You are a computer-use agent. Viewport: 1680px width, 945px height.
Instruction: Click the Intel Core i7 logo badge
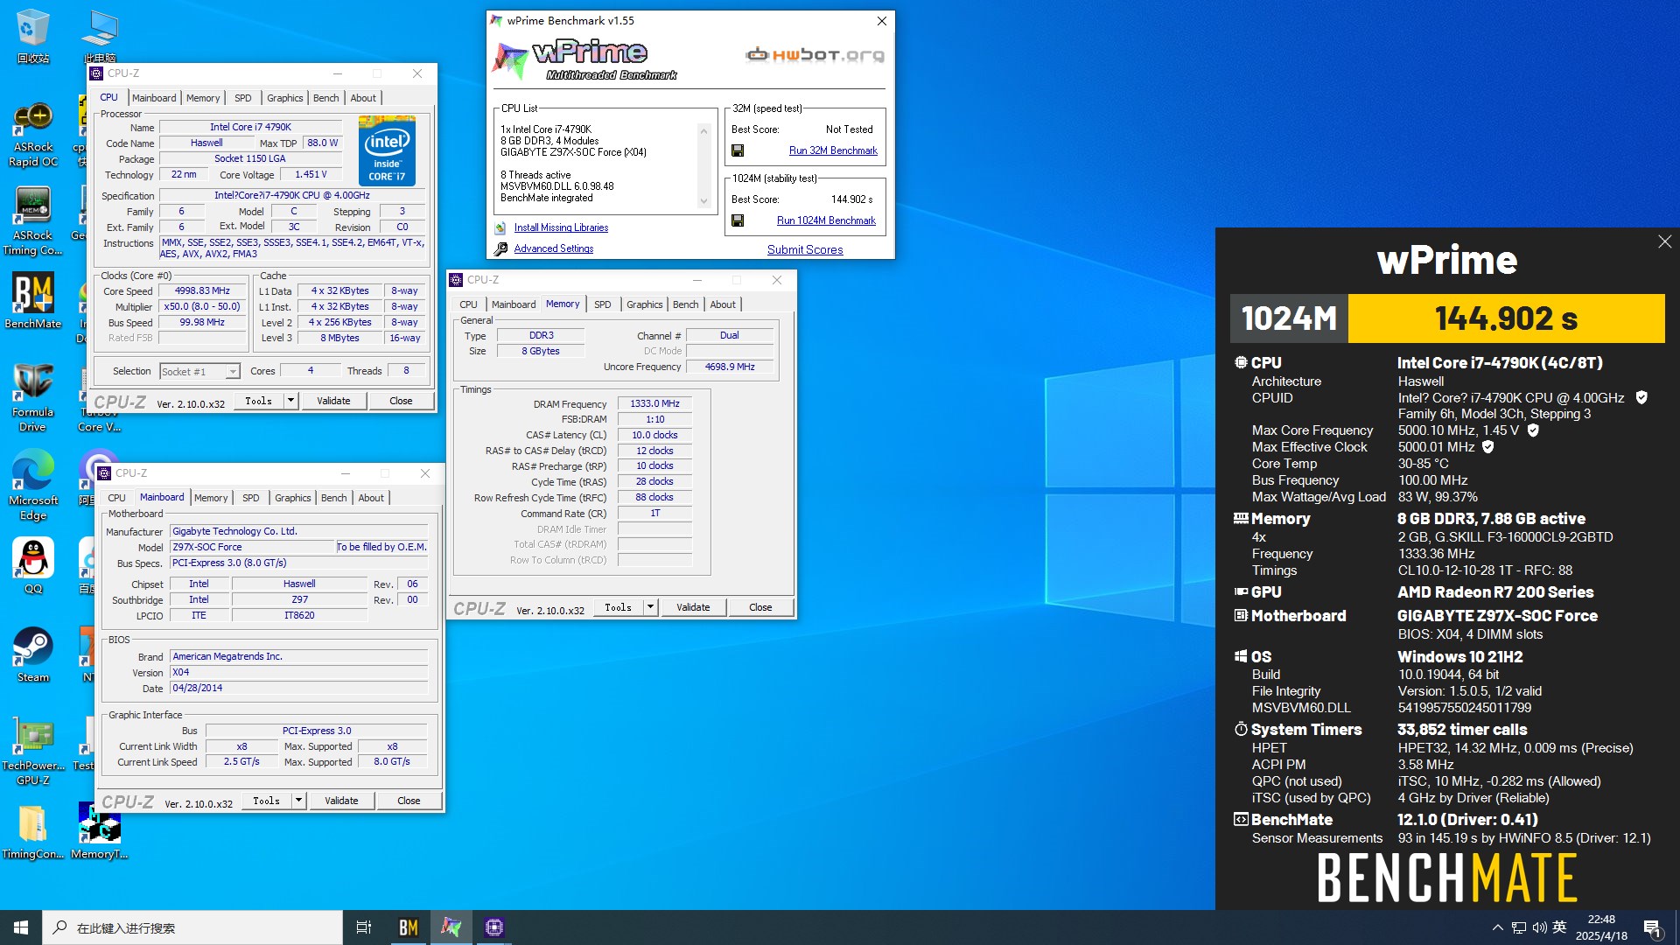[387, 150]
